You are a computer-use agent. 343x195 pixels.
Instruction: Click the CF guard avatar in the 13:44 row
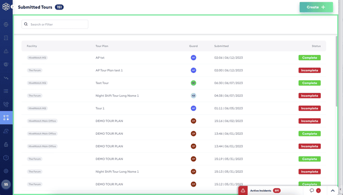[193, 146]
